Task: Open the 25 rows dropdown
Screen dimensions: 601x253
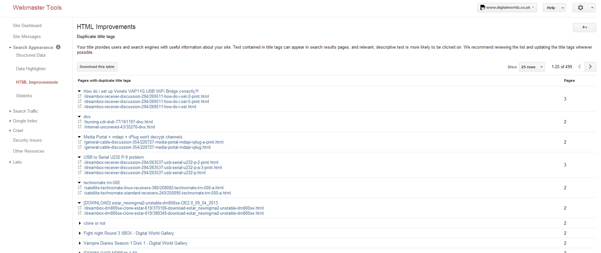Action: coord(532,67)
